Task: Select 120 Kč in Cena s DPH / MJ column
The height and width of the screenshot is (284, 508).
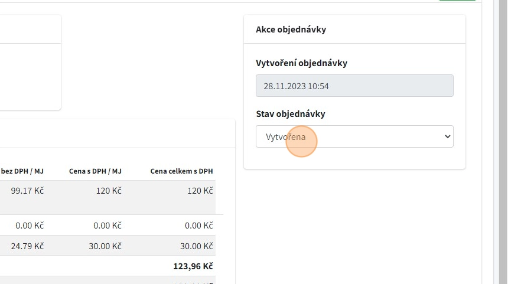Action: click(109, 191)
